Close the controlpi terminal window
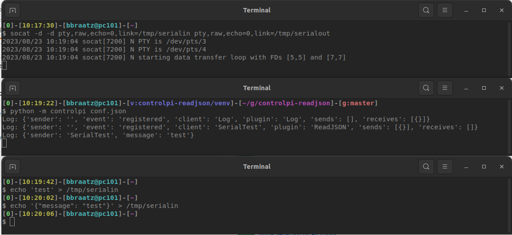 pos(501,88)
